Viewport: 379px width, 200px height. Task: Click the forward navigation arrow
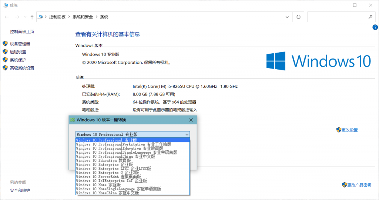[17, 17]
